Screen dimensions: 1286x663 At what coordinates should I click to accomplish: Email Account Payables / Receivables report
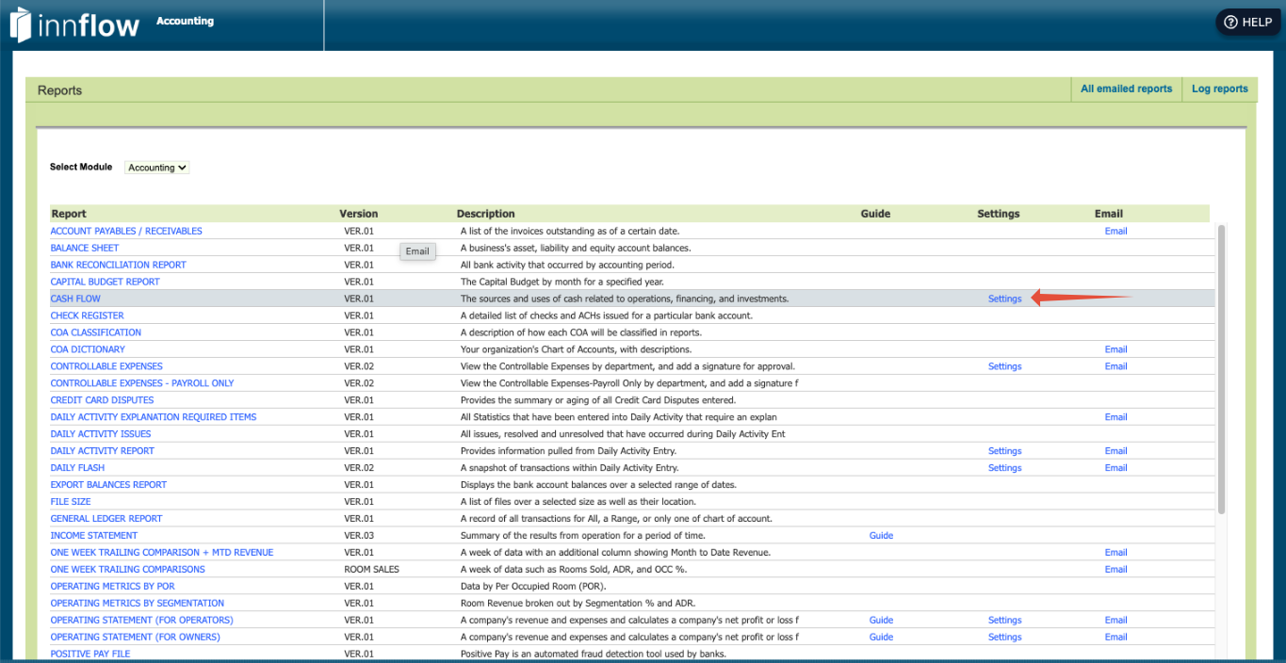tap(1115, 231)
